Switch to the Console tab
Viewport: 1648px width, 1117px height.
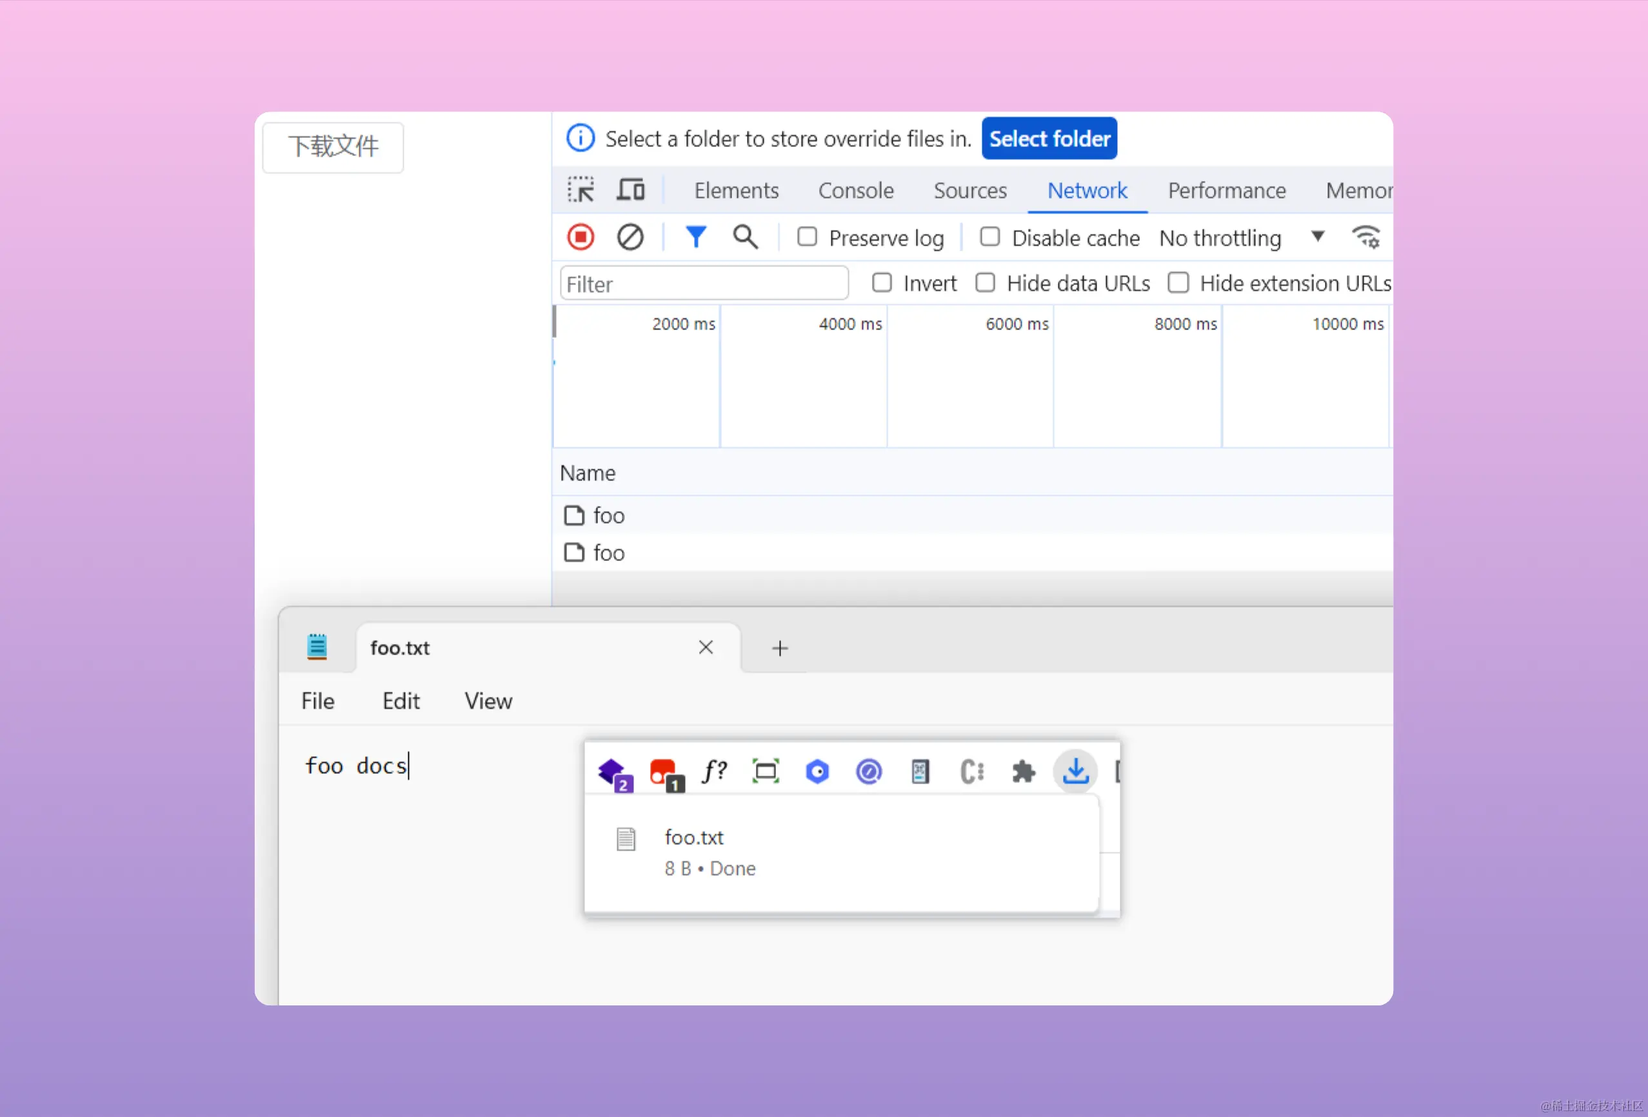(x=855, y=190)
